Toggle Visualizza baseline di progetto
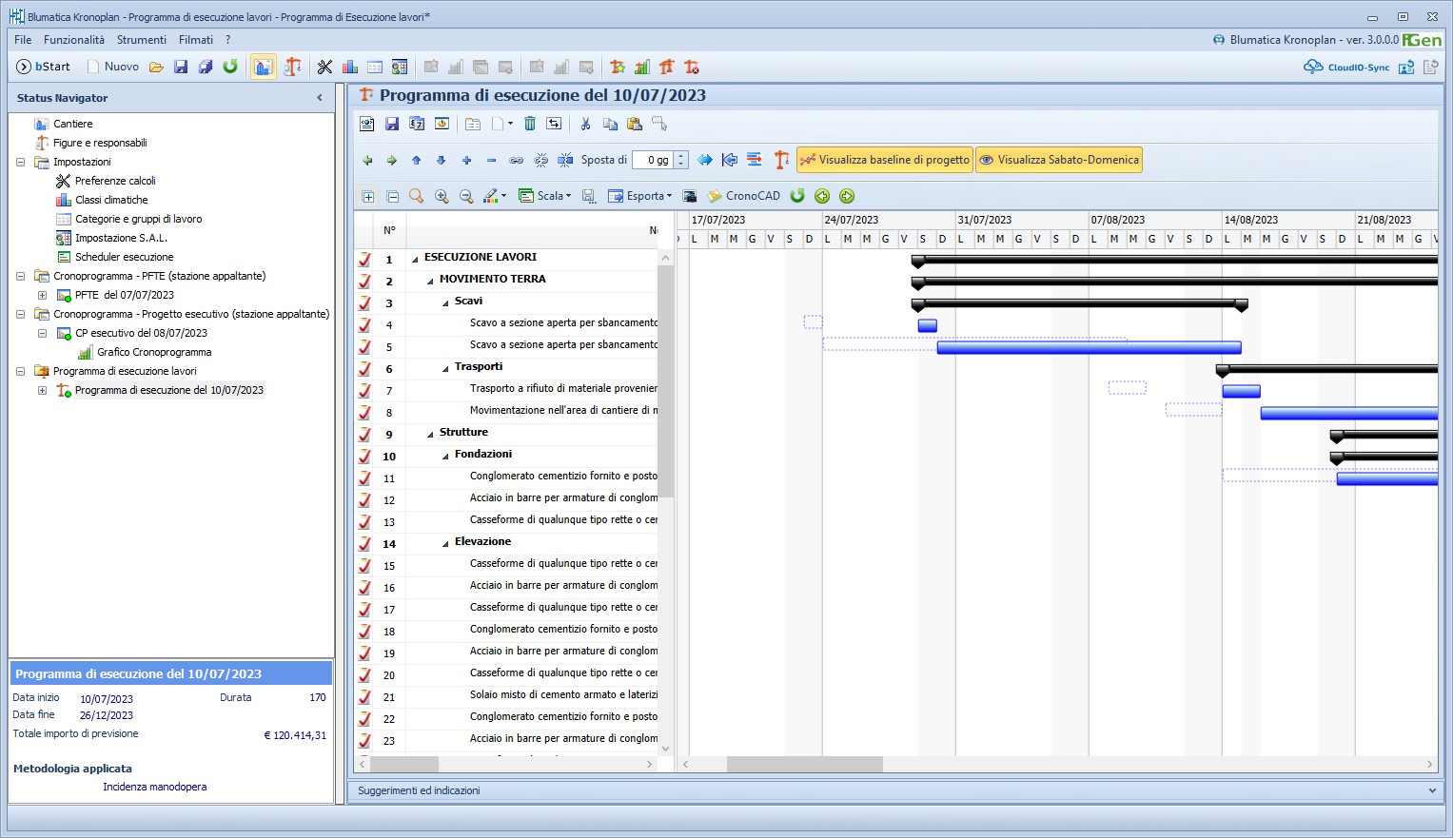The width and height of the screenshot is (1453, 838). 885,160
